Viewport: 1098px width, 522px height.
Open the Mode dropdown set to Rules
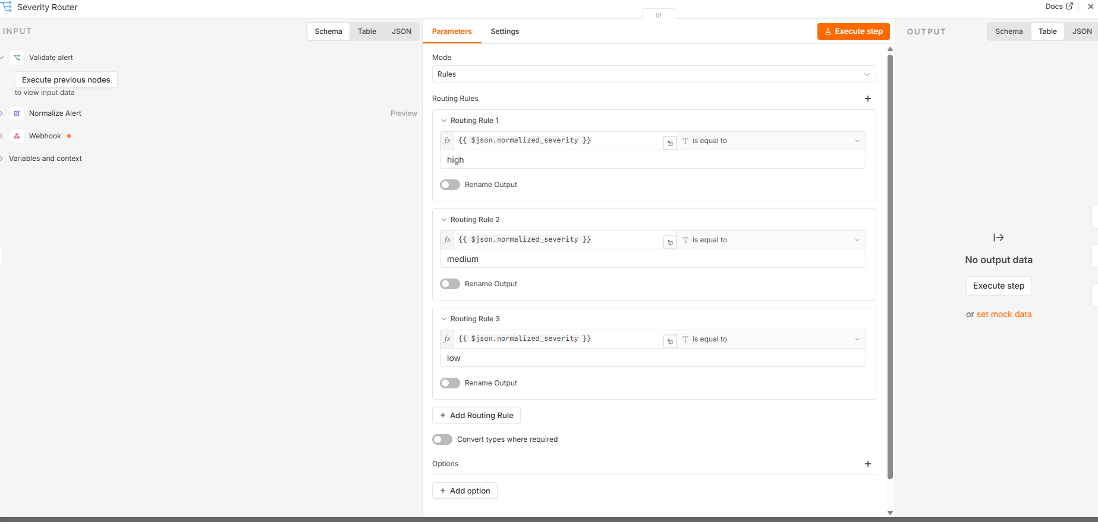point(654,74)
